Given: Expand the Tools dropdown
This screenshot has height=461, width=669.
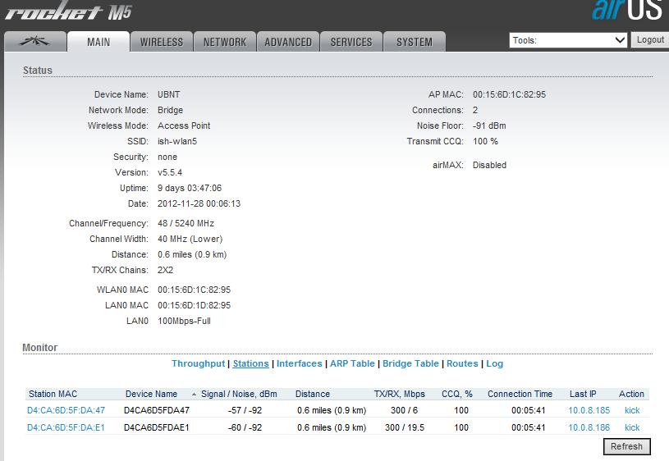Looking at the screenshot, I should pos(569,40).
